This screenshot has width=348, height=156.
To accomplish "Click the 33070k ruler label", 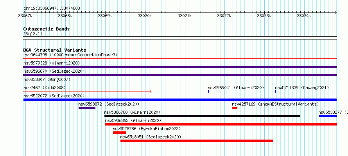I will tap(145, 16).
